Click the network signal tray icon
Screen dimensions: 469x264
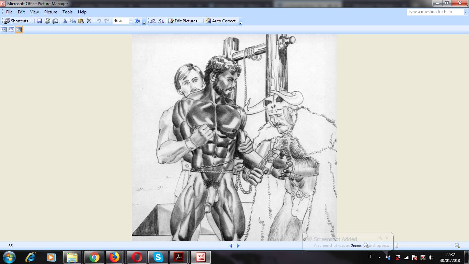406,257
